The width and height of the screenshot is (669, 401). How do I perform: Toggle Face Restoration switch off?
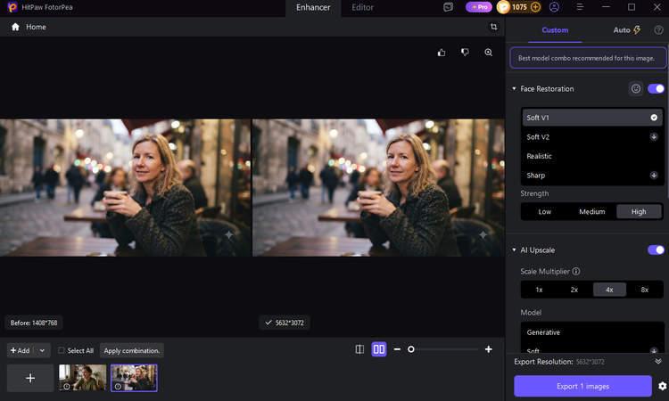point(656,88)
